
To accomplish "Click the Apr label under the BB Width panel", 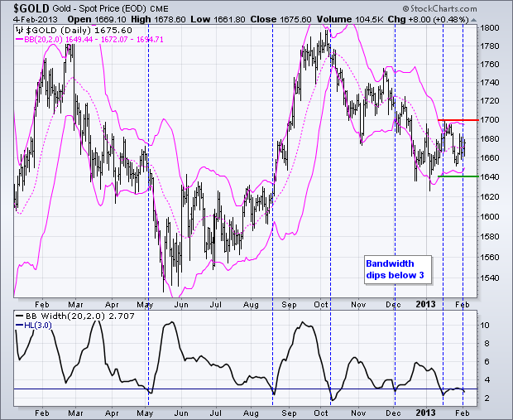I will pos(112,413).
